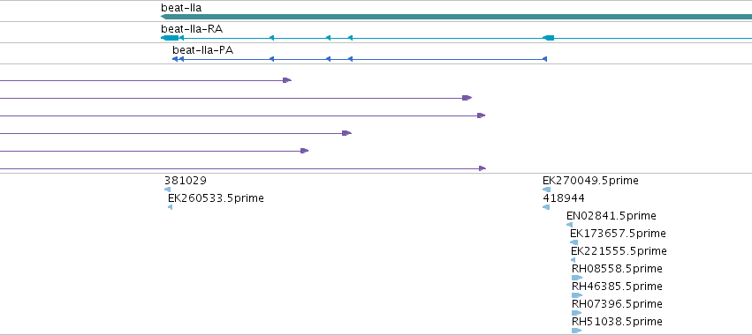Select the beat-IIa gene bar
The width and height of the screenshot is (752, 335).
[456, 17]
